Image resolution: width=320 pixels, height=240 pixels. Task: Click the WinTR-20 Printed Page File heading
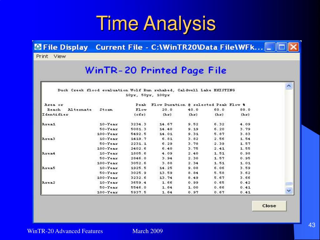click(156, 70)
